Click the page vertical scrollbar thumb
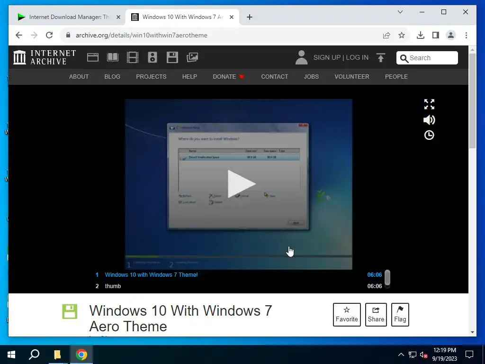Screen dimensions: 485x364 [x=472, y=100]
